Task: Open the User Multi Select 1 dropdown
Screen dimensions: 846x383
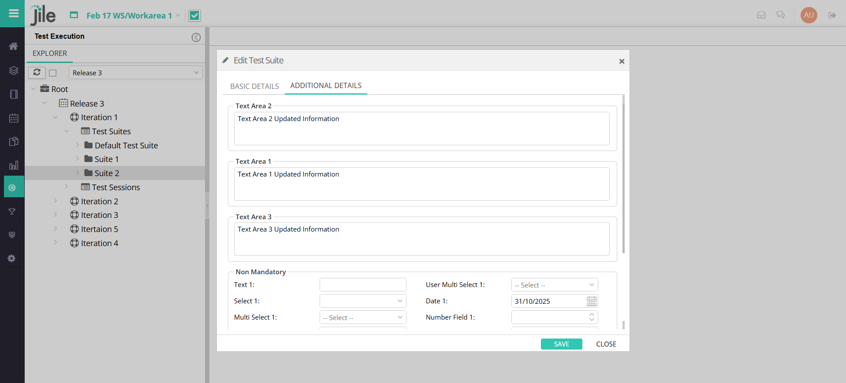Action: point(554,285)
